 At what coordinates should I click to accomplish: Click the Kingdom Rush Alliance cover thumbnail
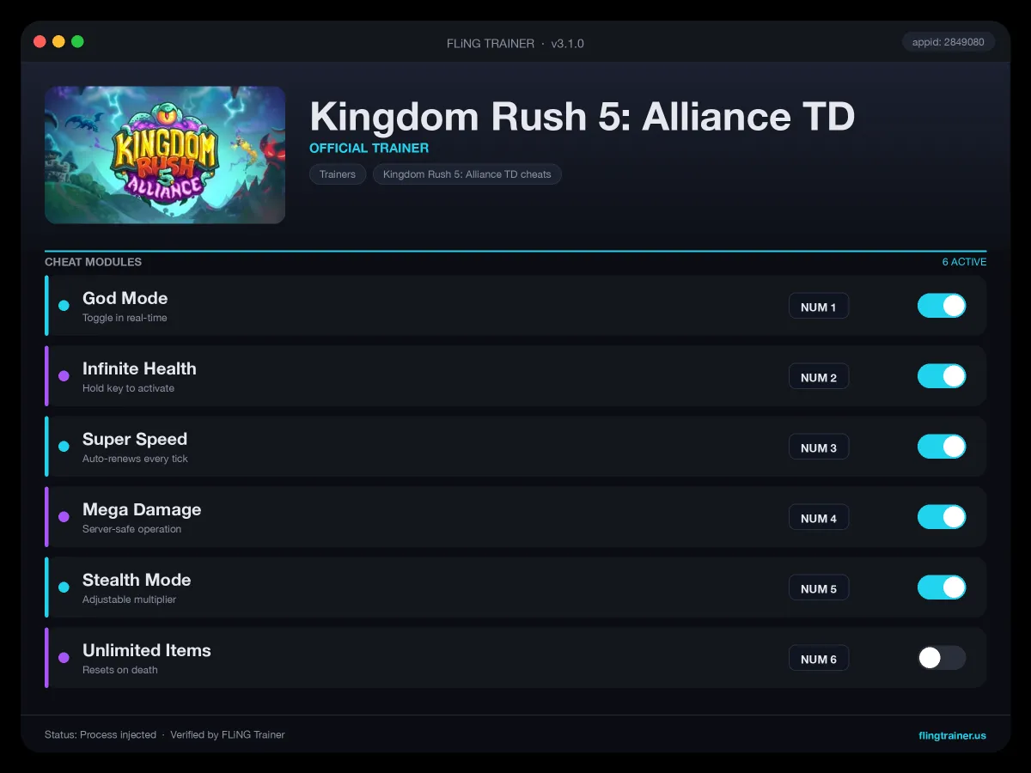click(165, 155)
